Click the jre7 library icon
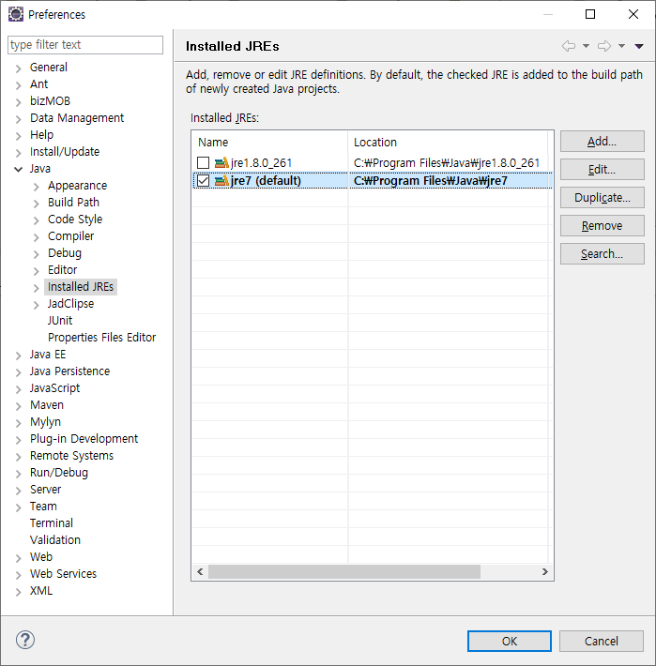Screen dimensions: 656x666 (221, 181)
